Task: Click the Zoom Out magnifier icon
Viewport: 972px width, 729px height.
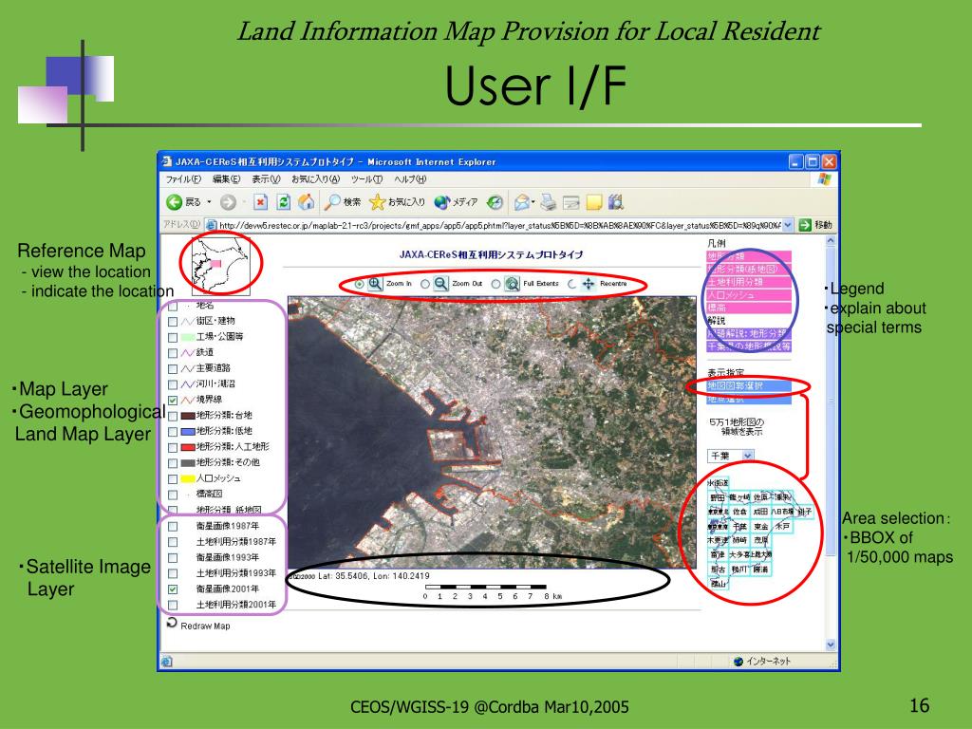Action: (440, 284)
